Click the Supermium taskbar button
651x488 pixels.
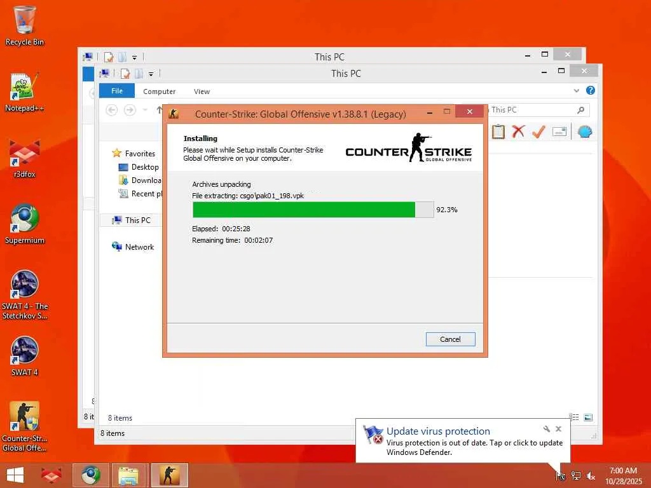click(90, 475)
